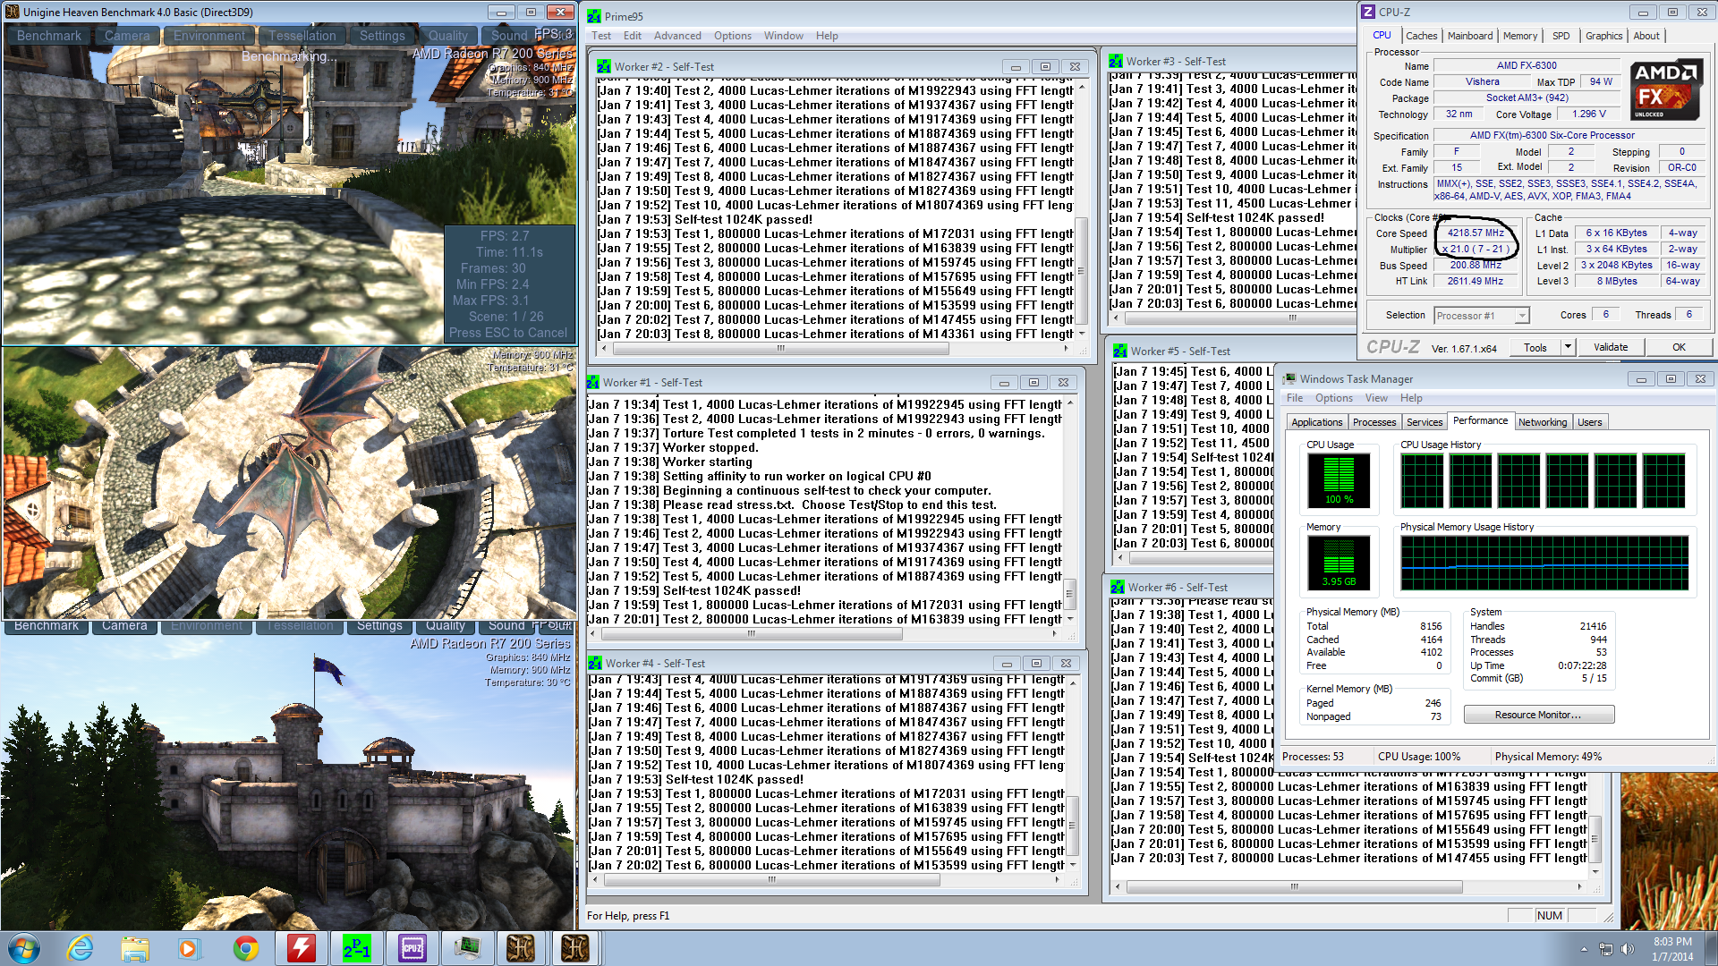Switch to Processes tab in Task Manager
Image resolution: width=1718 pixels, height=966 pixels.
1374,422
